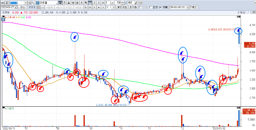Screen dimensions: 256x130
Task: Click the 240-day moving average legend
Action: 28,17
